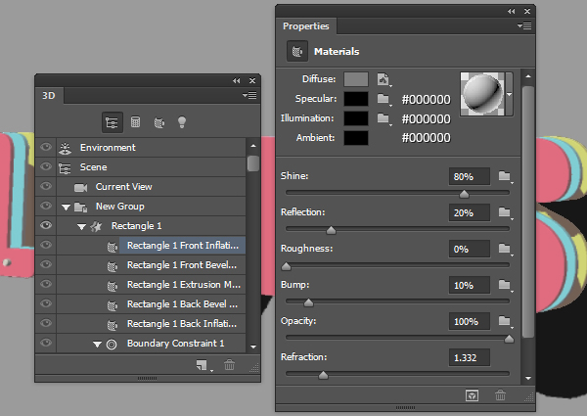The image size is (587, 416).
Task: Hide the Rectangle 1 mesh
Action: coord(46,225)
